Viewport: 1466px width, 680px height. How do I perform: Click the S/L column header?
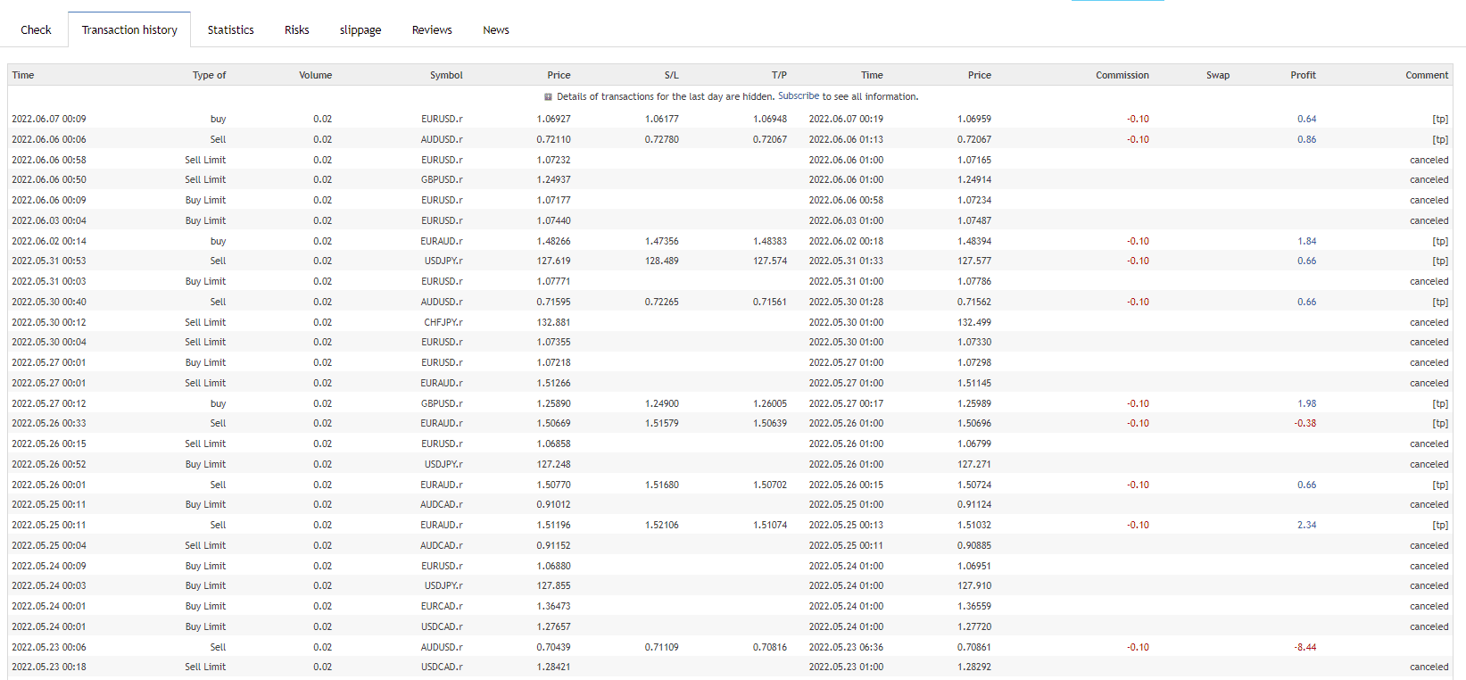point(671,75)
